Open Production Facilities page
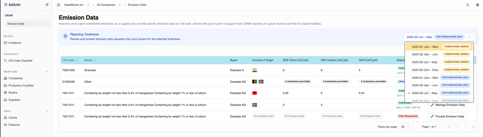Viewport: 483px width, 137px height. [x=21, y=85]
